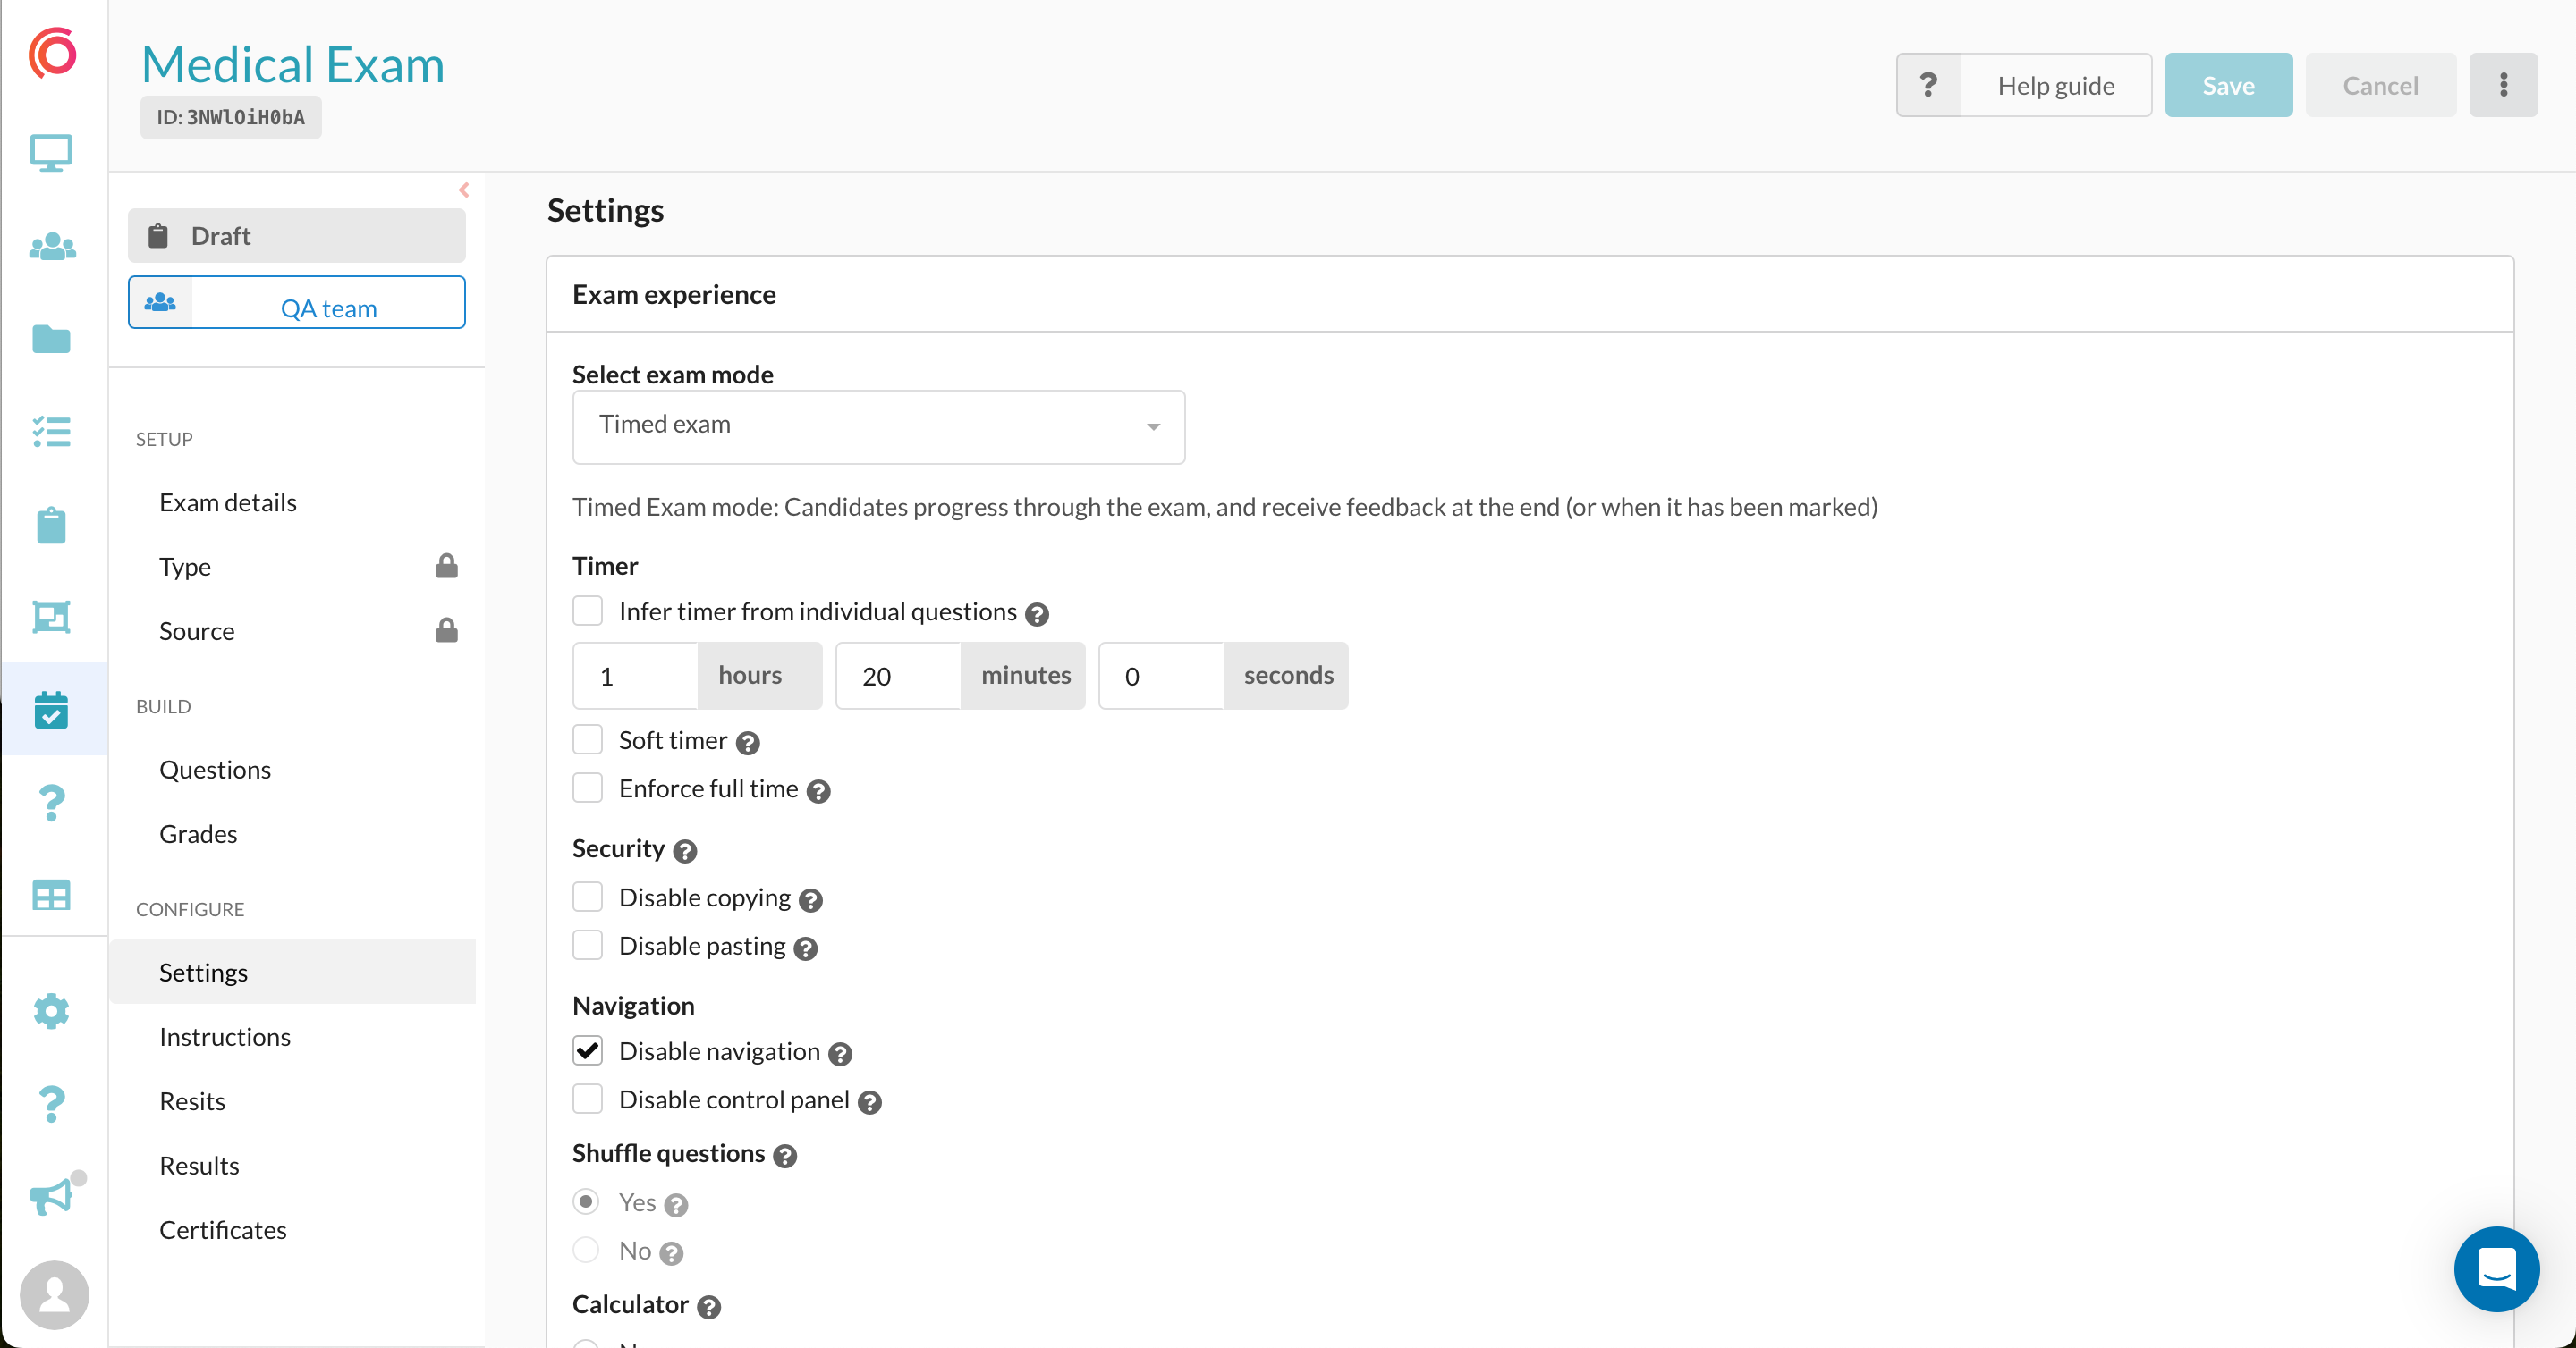
Task: Click the Save button
Action: [x=2227, y=85]
